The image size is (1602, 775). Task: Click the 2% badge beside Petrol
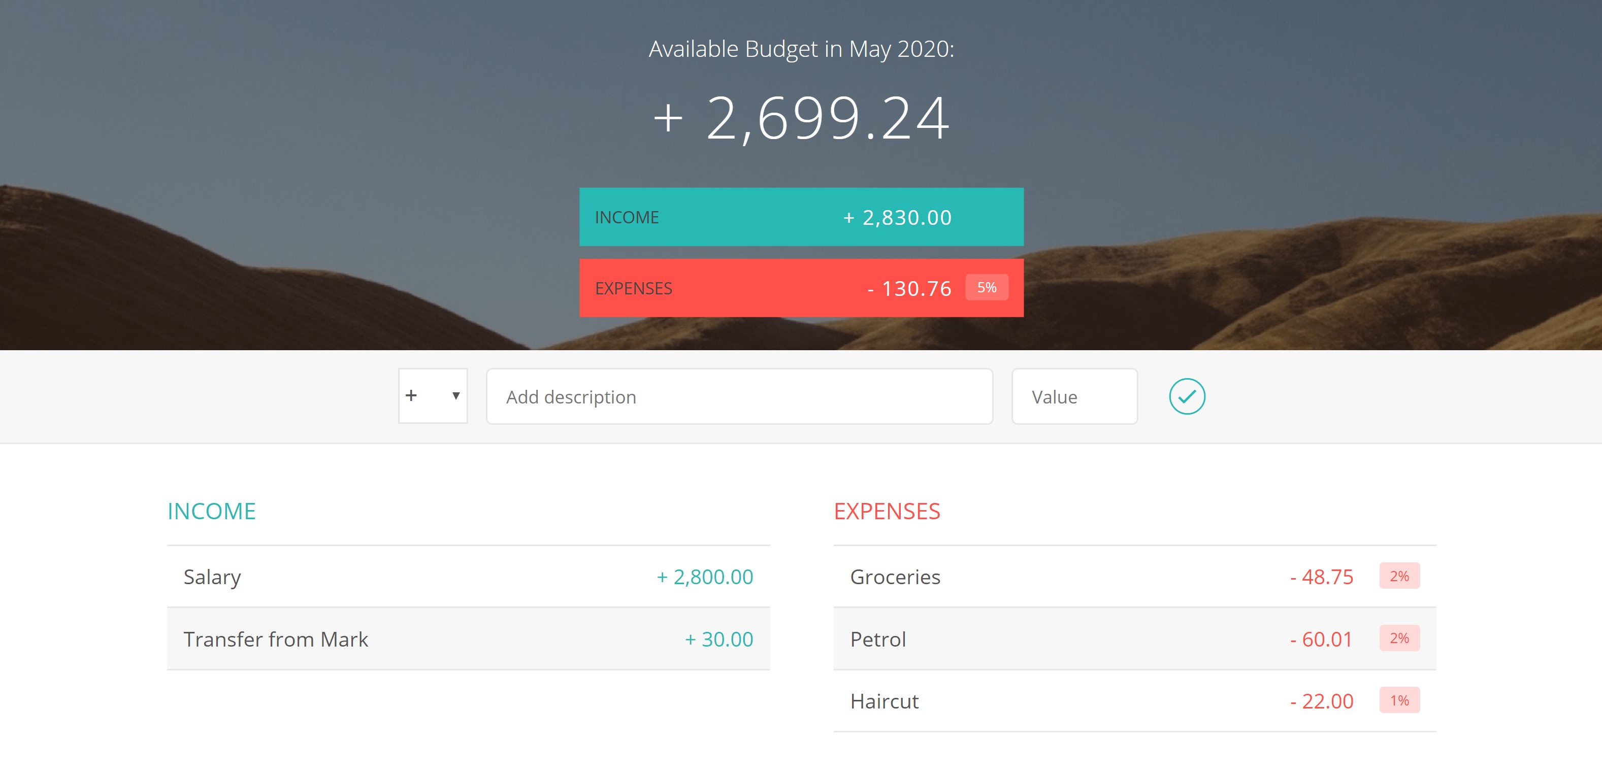(1399, 638)
